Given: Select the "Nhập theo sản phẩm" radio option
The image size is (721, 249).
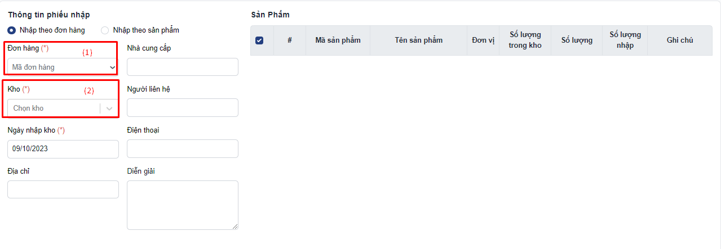Looking at the screenshot, I should point(105,30).
